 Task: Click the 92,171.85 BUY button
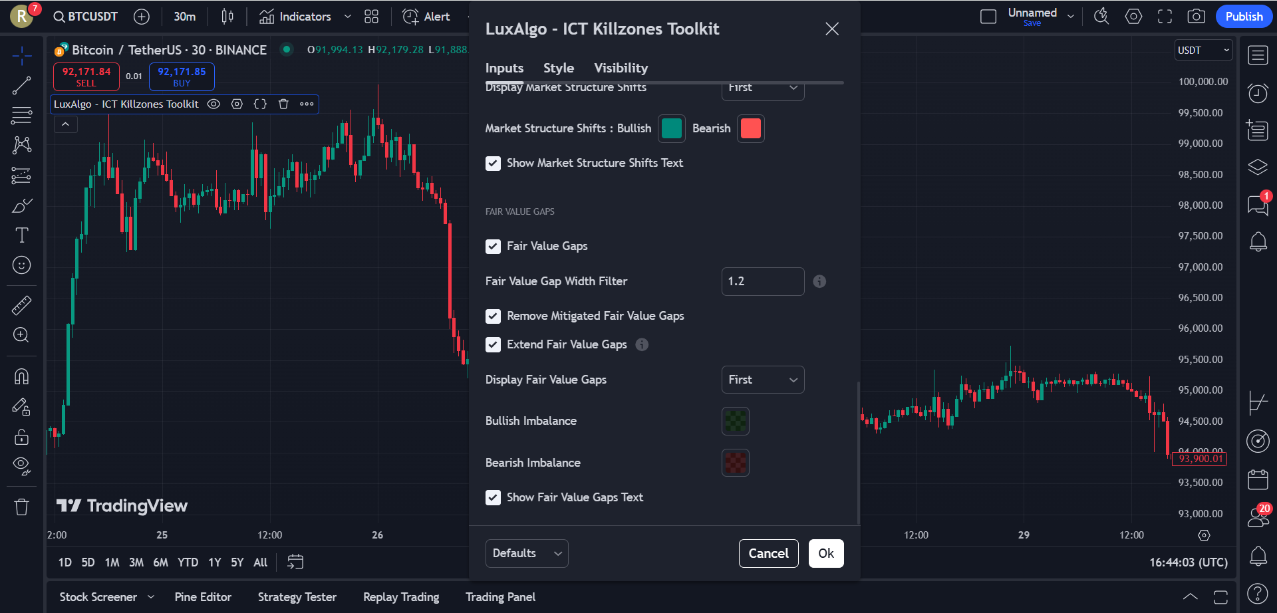pyautogui.click(x=182, y=76)
